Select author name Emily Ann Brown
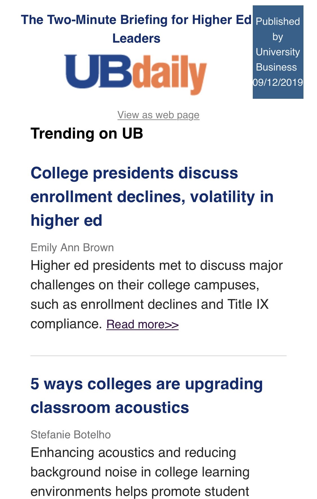Screen dimensions: 317x499 click(72, 248)
